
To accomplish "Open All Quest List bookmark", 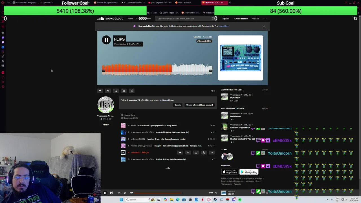I will click(x=191, y=13).
